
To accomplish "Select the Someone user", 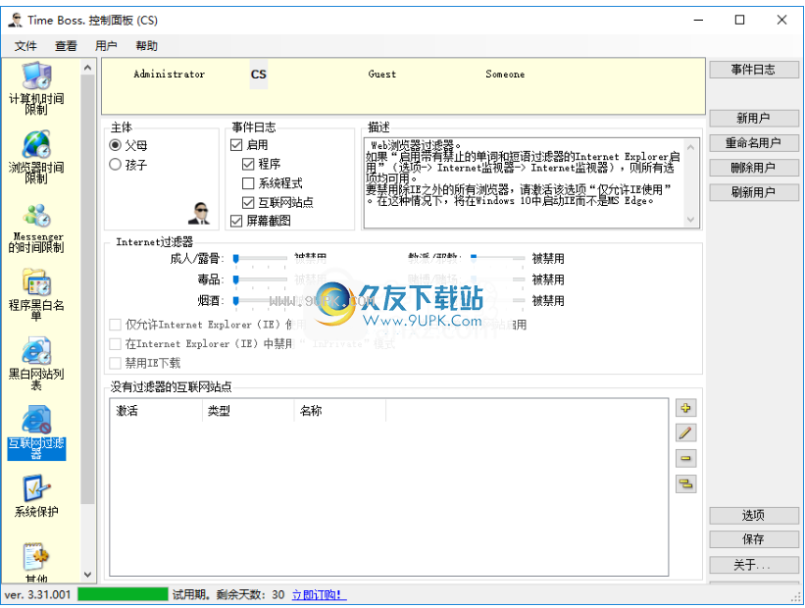I will 505,75.
